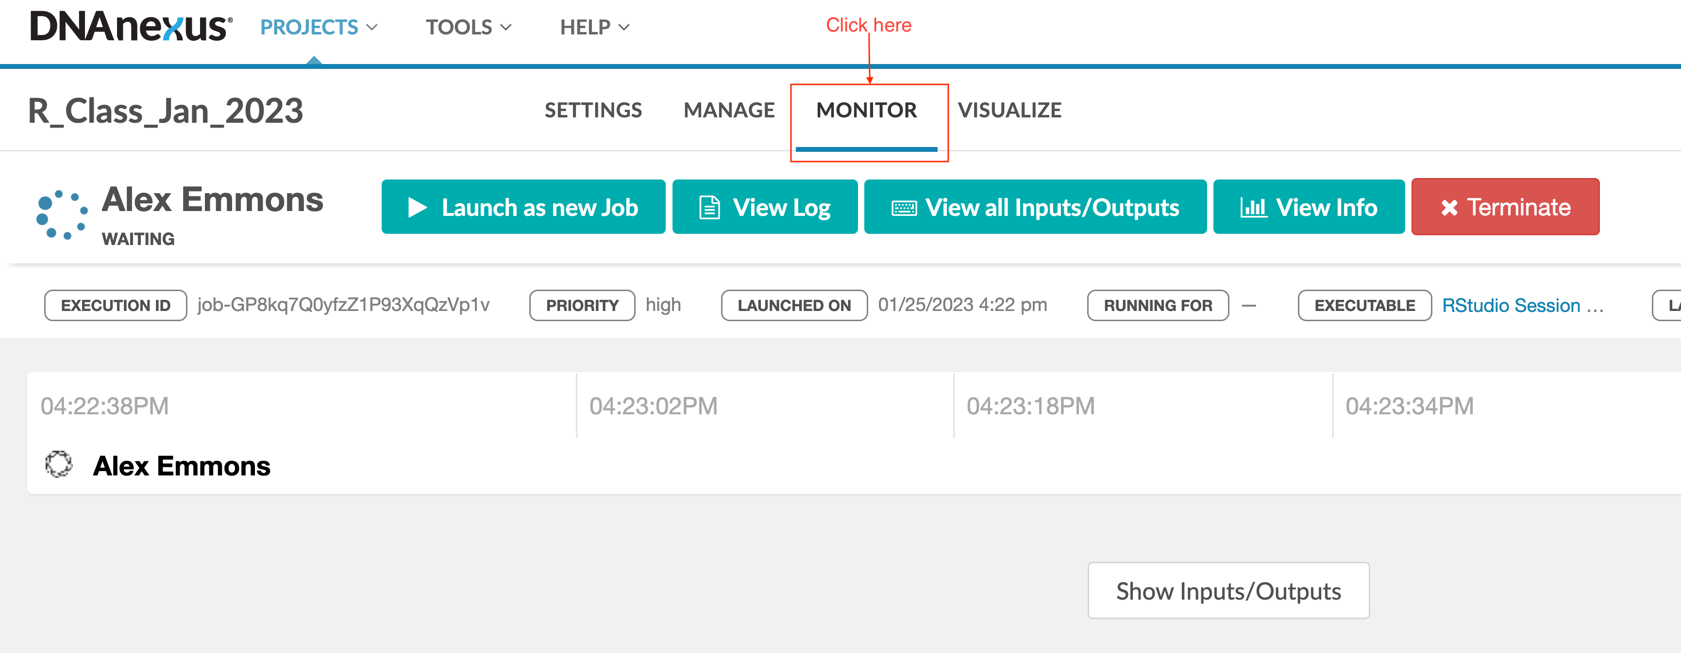Click the execution ID job-GP8kq7Q0yfzZ1P93XqQzVp1v
Image resolution: width=1681 pixels, height=653 pixels.
[343, 305]
